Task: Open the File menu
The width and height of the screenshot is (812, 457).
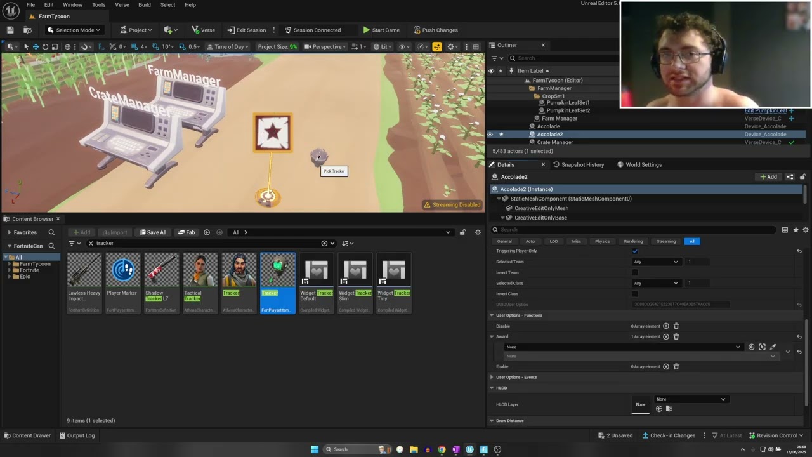Action: coord(30,4)
